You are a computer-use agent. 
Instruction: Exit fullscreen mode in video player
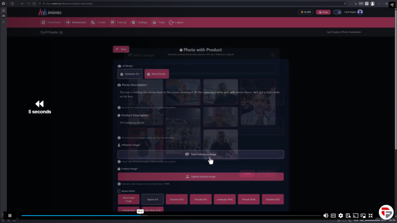click(x=371, y=216)
